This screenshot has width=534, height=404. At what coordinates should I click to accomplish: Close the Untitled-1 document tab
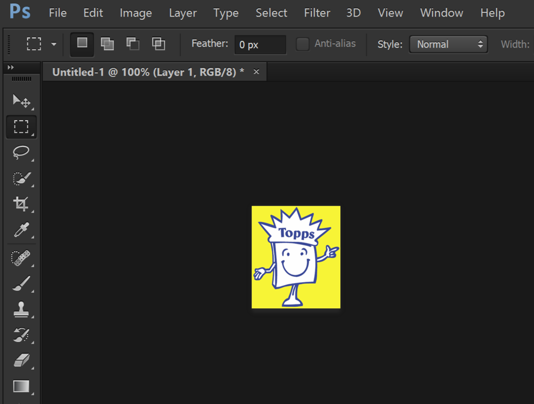pos(256,72)
